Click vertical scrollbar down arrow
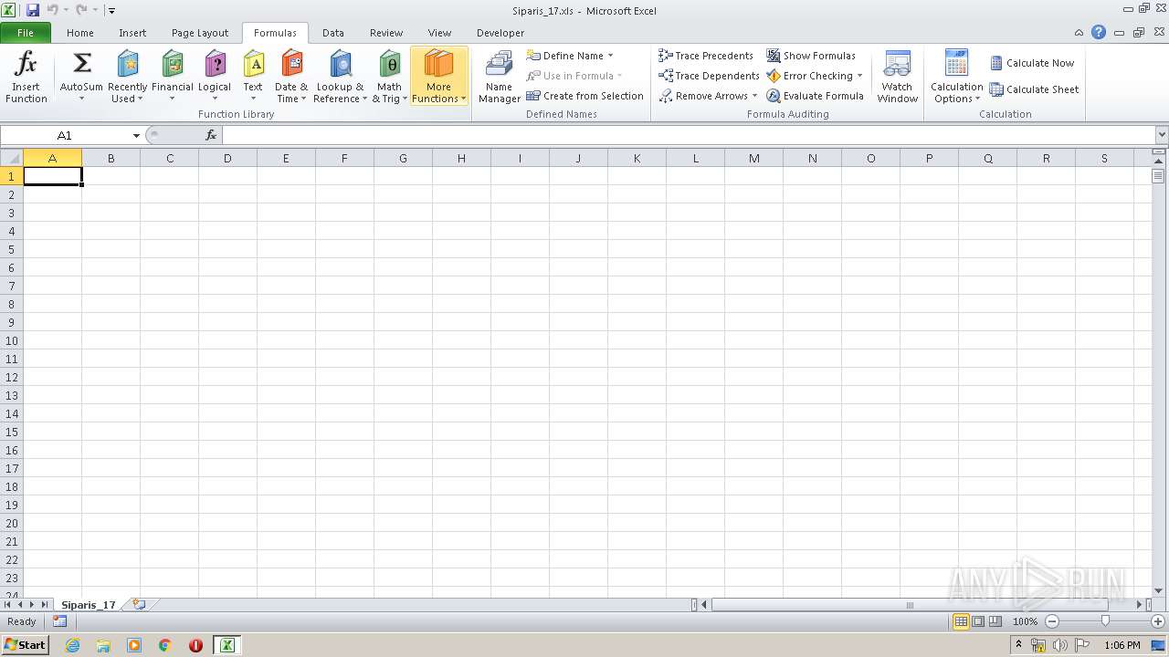 point(1159,591)
